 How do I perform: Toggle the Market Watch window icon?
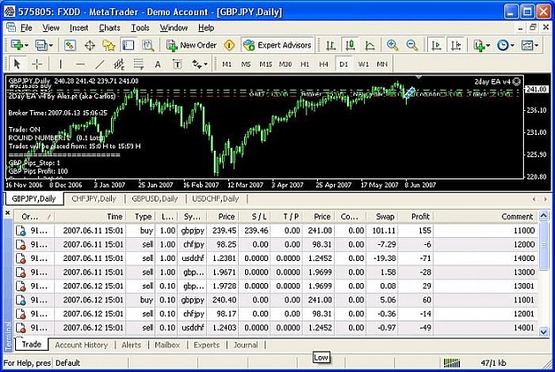coord(70,45)
